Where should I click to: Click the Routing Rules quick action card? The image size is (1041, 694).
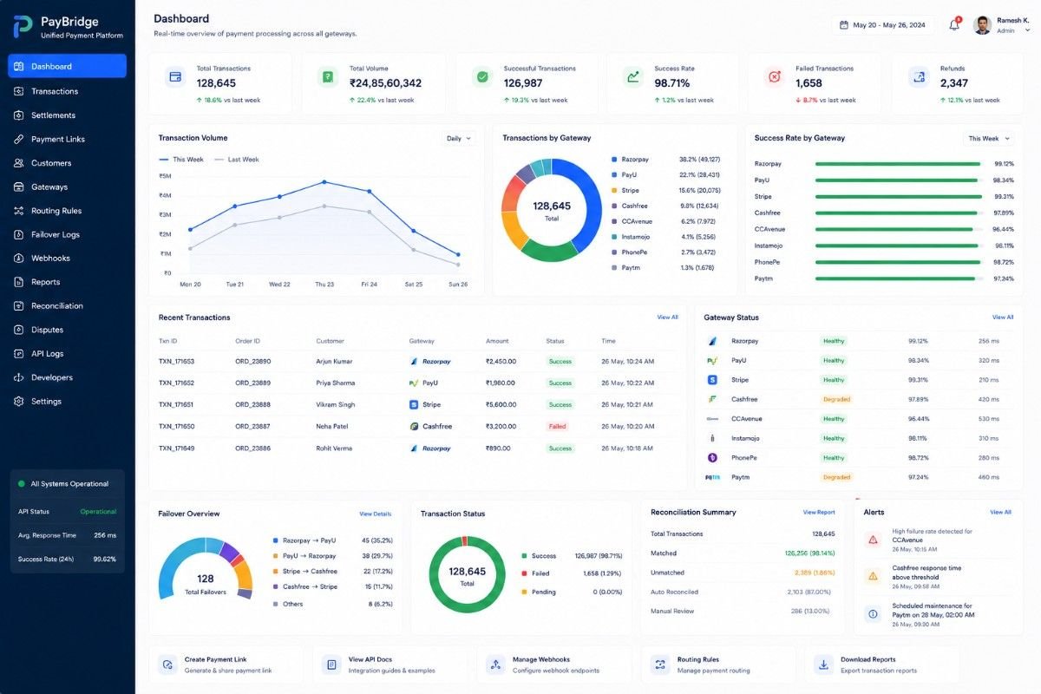[x=718, y=665]
